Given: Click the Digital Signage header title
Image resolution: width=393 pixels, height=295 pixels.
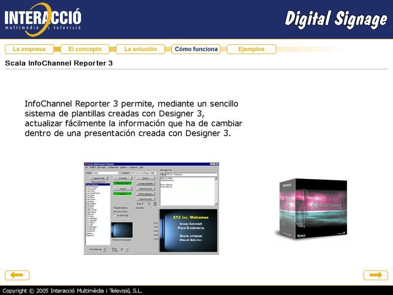Looking at the screenshot, I should click(336, 20).
